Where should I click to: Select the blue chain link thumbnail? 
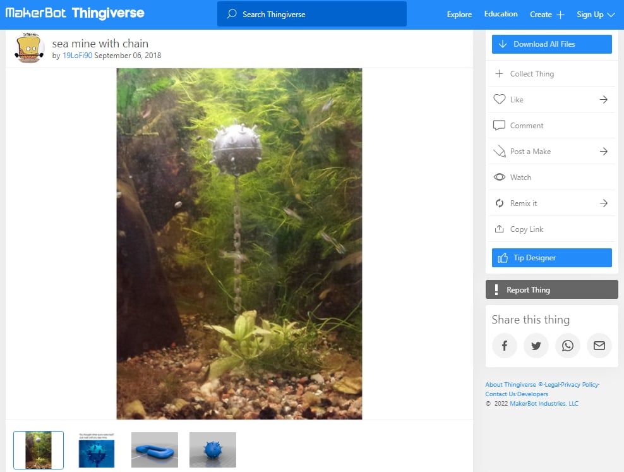(x=155, y=450)
